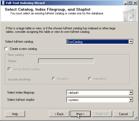Close the Full-Text Indexing Wizard window
This screenshot has width=139, height=121.
(x=135, y=3)
